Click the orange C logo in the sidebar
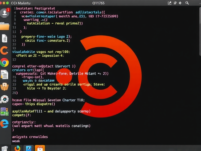Image resolution: width=201 pixels, height=151 pixels. [x=5, y=51]
